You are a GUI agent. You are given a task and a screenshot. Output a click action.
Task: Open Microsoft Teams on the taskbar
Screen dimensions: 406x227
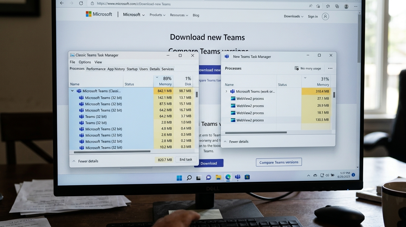(x=238, y=177)
